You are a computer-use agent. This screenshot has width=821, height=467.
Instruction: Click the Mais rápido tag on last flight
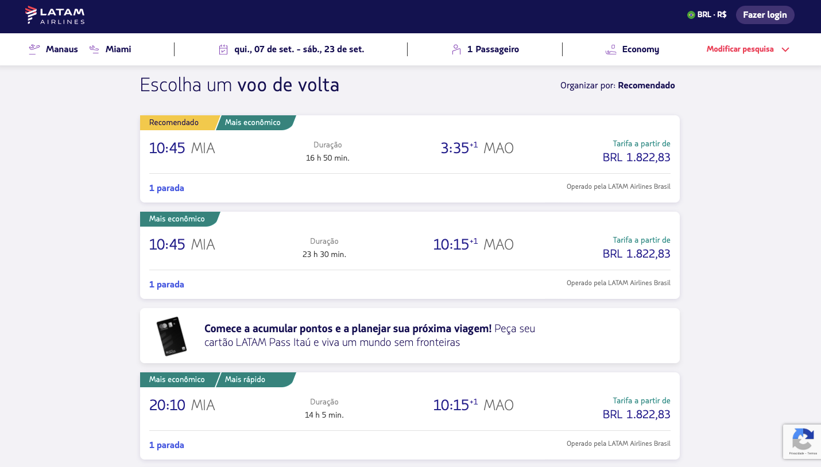click(246, 380)
